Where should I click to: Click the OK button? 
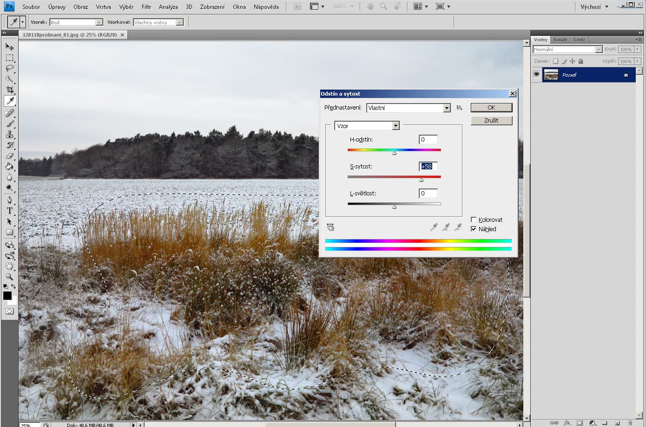point(491,107)
